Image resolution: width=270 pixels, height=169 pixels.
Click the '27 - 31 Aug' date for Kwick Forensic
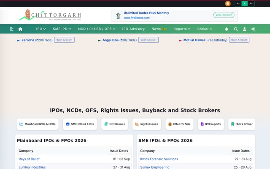pyautogui.click(x=243, y=159)
